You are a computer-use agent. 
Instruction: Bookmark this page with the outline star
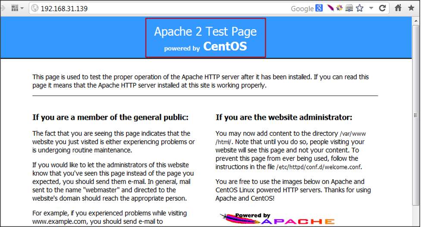(x=360, y=8)
